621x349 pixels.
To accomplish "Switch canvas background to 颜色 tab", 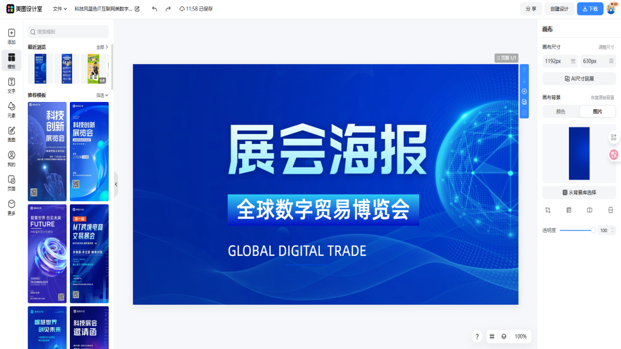I will pos(561,111).
